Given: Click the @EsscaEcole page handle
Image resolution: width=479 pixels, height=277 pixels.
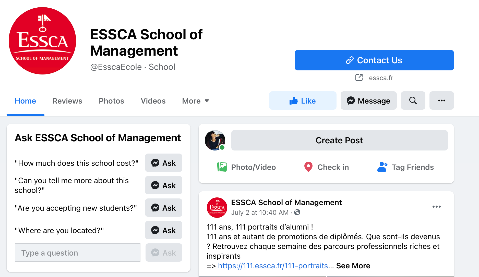Looking at the screenshot, I should (x=116, y=67).
